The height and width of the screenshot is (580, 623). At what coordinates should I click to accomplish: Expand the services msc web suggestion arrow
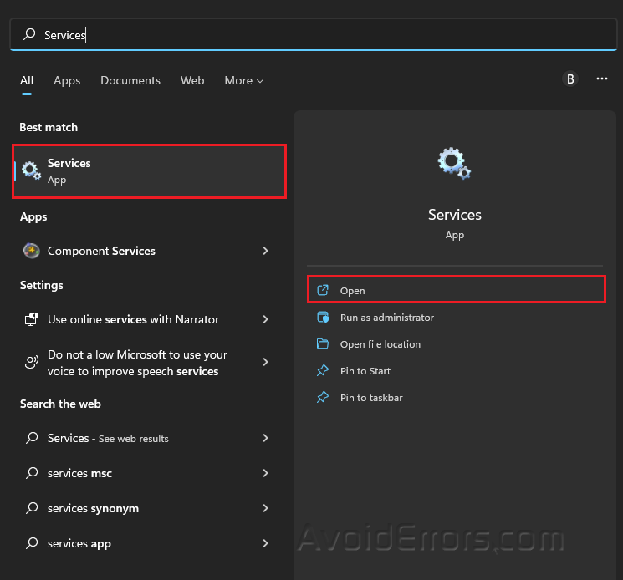click(x=266, y=473)
